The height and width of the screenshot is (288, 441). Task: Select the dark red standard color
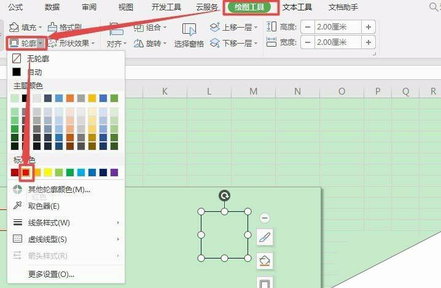pos(15,173)
